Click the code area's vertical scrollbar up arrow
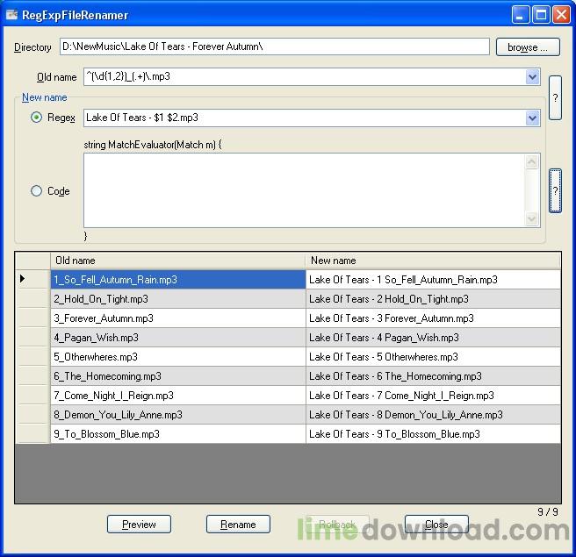 click(x=532, y=161)
